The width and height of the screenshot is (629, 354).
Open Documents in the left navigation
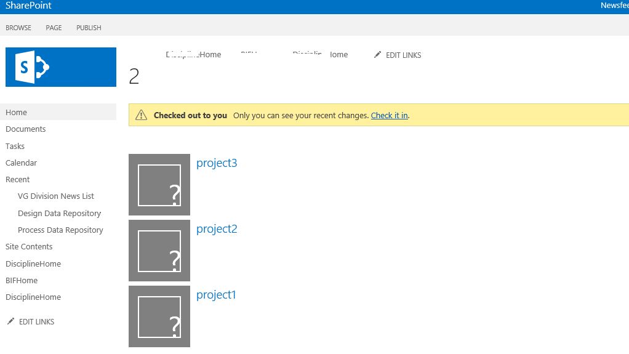click(x=26, y=129)
